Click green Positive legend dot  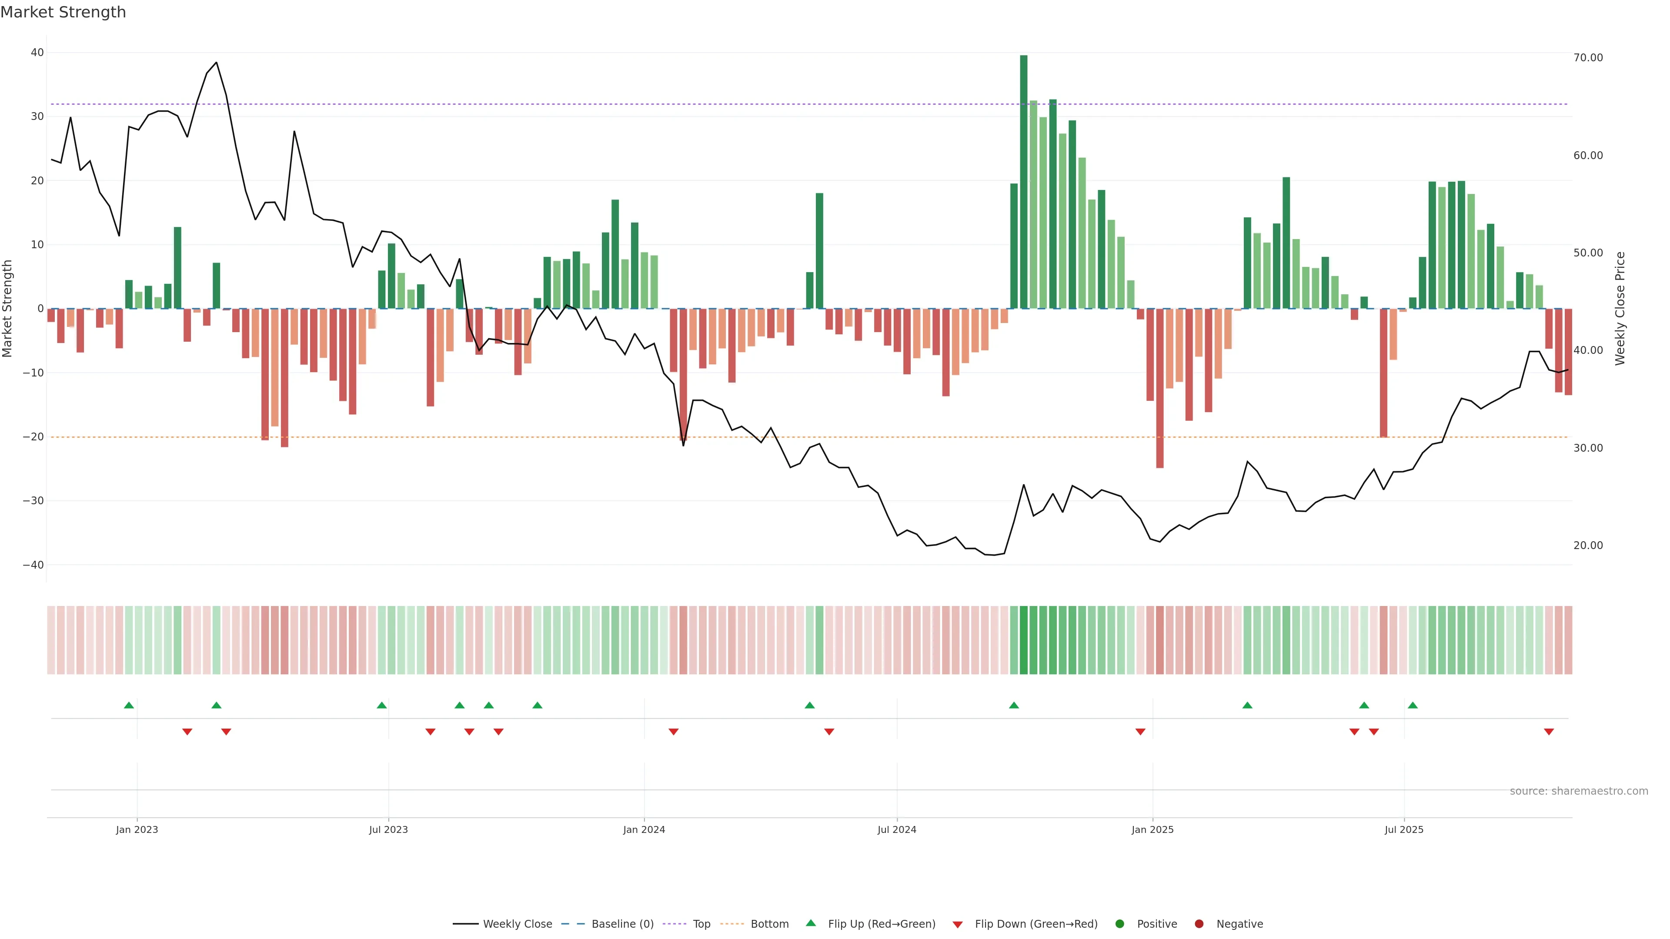click(x=1119, y=924)
